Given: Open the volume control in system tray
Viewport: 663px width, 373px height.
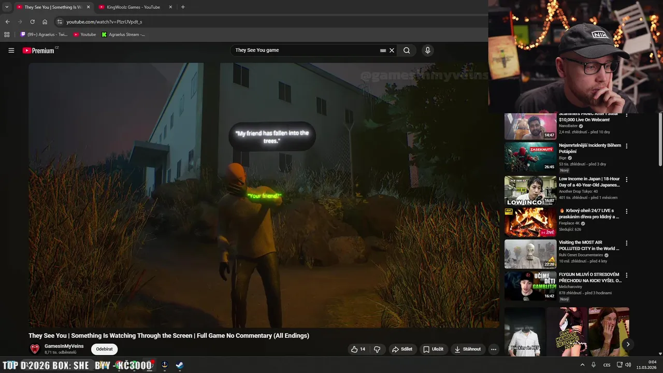Looking at the screenshot, I should click(x=628, y=365).
